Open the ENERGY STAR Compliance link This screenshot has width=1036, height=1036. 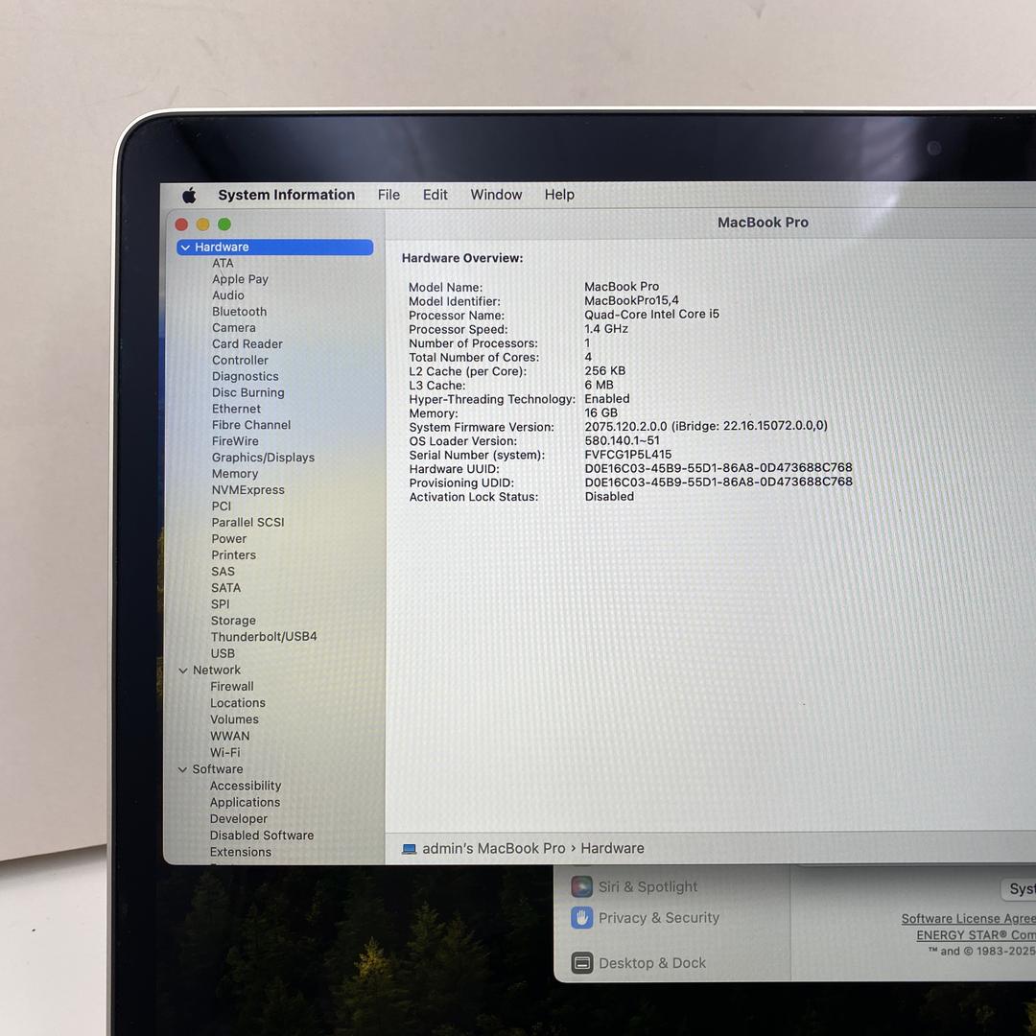976,935
